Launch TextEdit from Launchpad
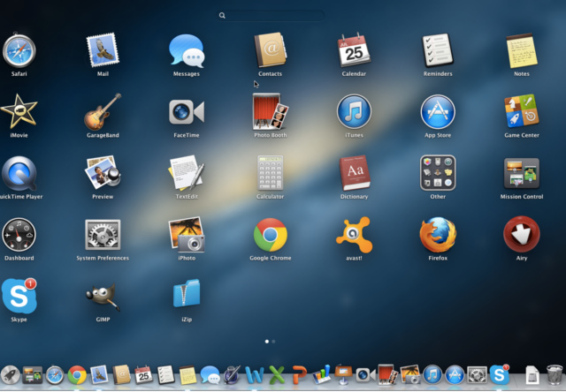This screenshot has height=392, width=566. (187, 173)
